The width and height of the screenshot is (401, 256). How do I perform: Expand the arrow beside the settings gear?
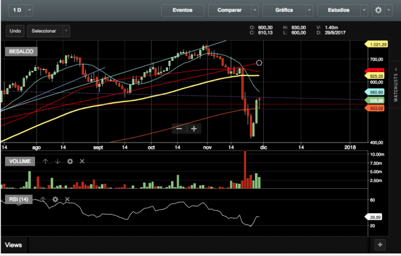(388, 10)
